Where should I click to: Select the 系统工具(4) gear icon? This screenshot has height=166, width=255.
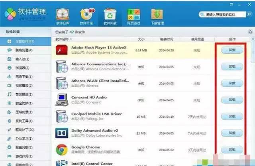[x=10, y=121]
